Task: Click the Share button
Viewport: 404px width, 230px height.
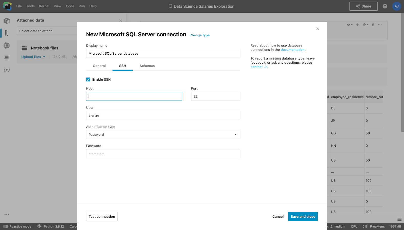Action: point(363,6)
